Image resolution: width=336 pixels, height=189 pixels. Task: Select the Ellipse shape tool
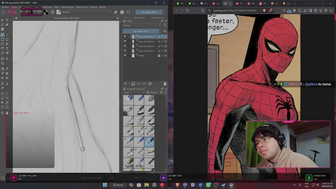pyautogui.click(x=7, y=39)
